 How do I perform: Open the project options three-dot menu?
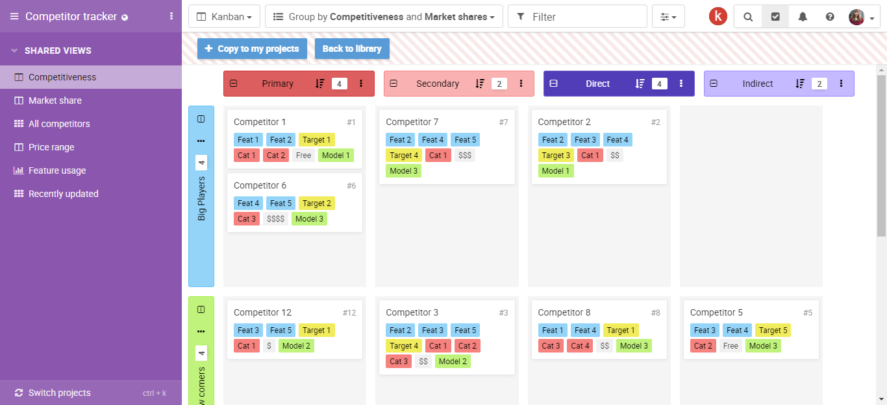171,16
